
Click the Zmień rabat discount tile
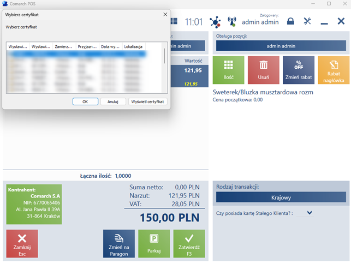[x=299, y=70]
